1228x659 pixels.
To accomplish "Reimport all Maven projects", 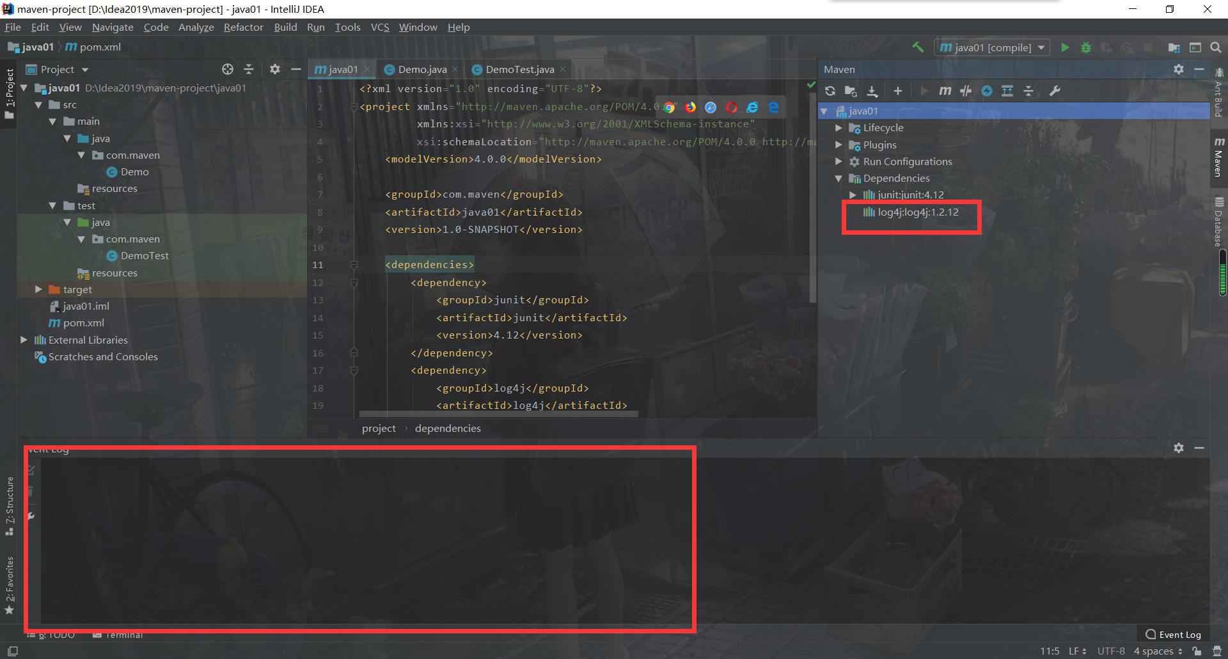I will click(830, 91).
